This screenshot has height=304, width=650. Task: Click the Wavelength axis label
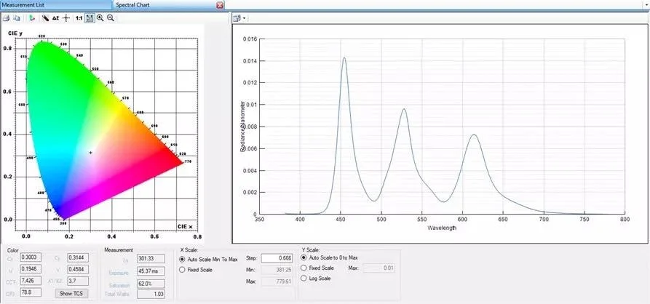442,228
